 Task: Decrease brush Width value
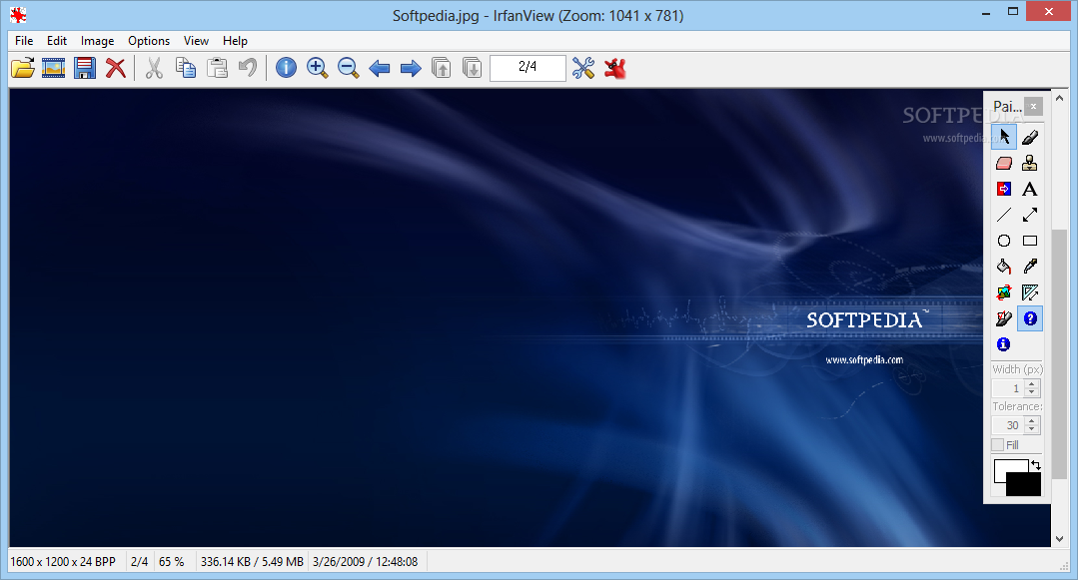[1031, 392]
